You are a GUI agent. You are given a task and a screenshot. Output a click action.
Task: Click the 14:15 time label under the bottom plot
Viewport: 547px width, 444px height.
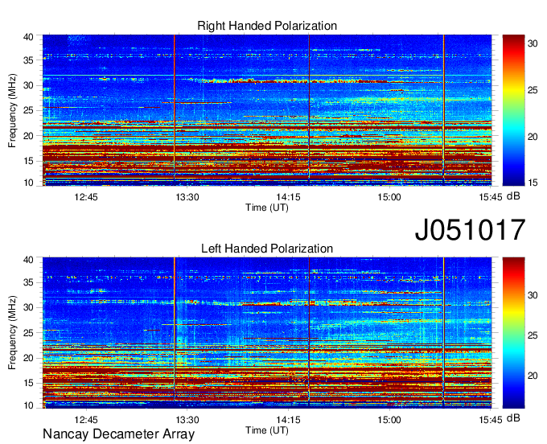288,420
